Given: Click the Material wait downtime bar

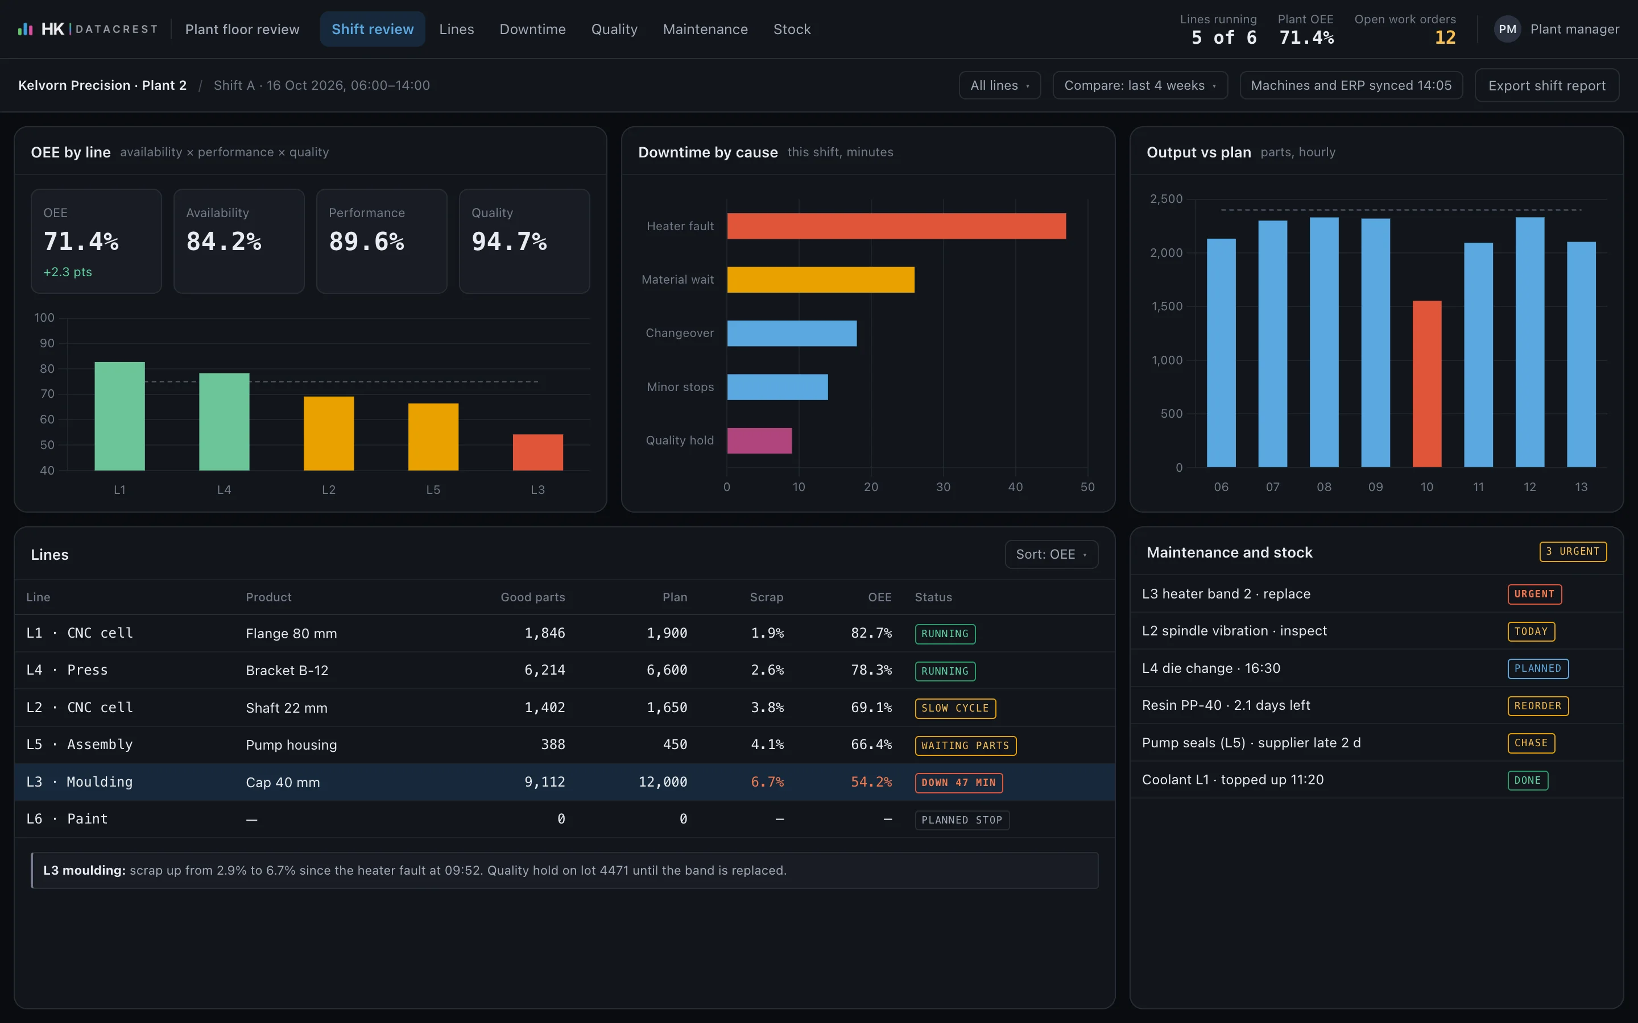Looking at the screenshot, I should pos(820,280).
